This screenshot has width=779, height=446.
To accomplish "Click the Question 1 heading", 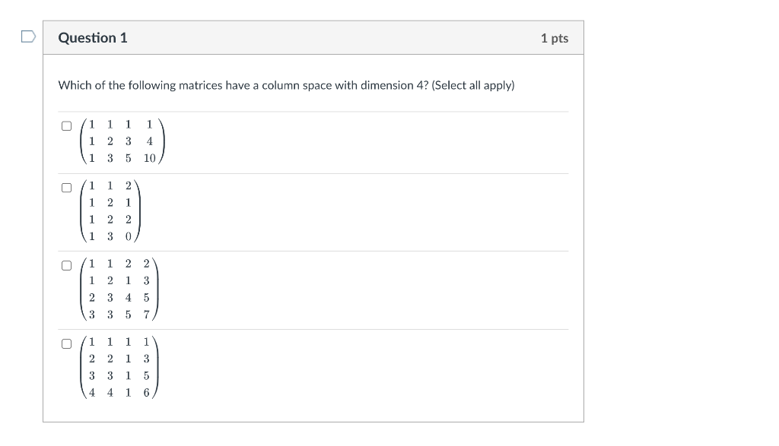I will tap(93, 38).
